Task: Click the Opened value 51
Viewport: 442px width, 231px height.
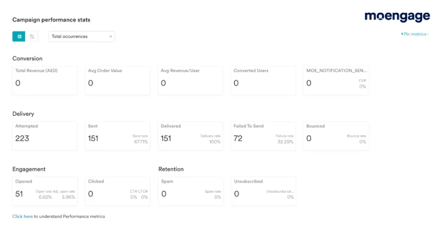Action: pos(19,194)
